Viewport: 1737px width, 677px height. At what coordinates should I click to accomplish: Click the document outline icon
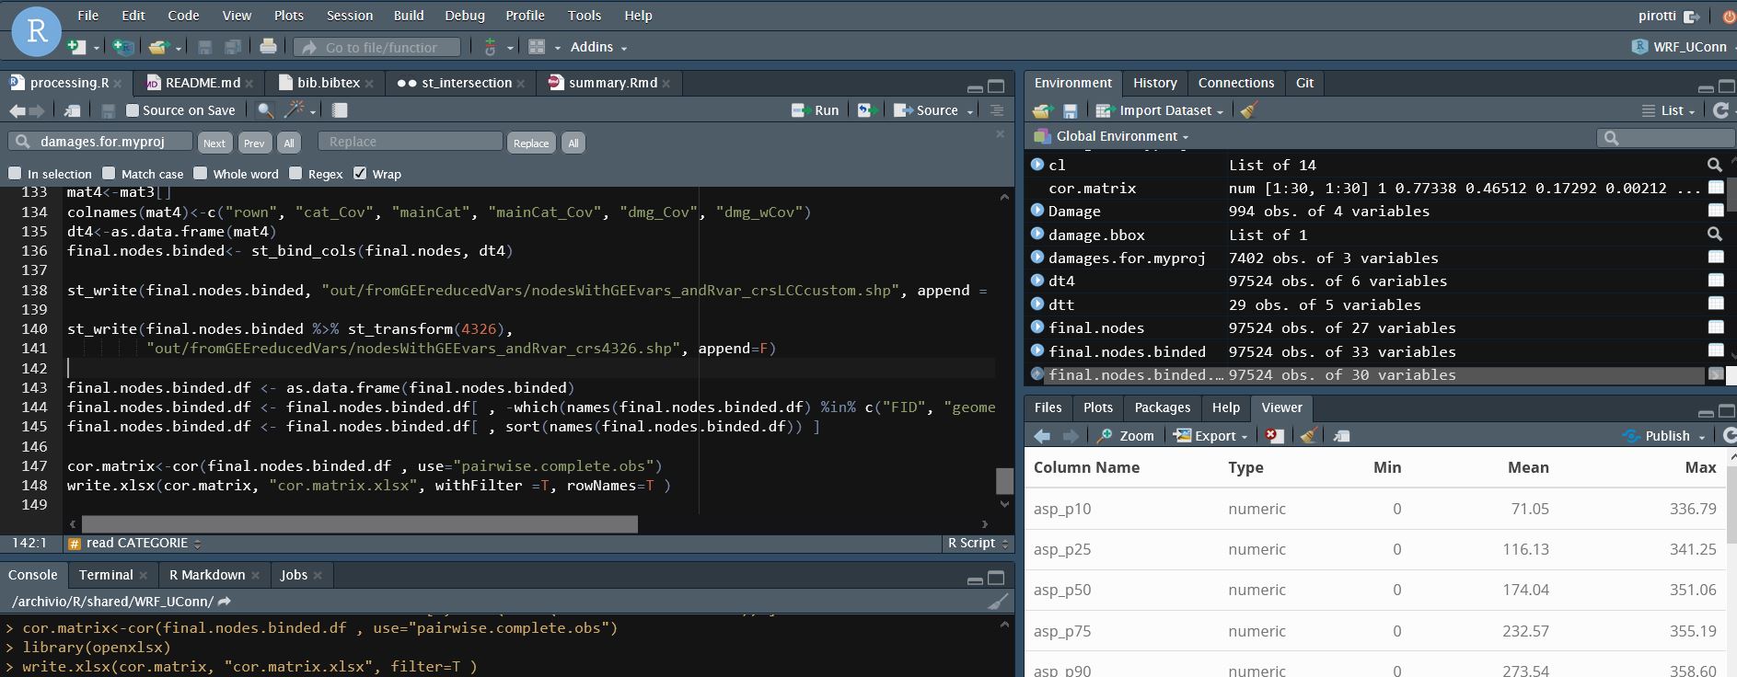coord(996,110)
